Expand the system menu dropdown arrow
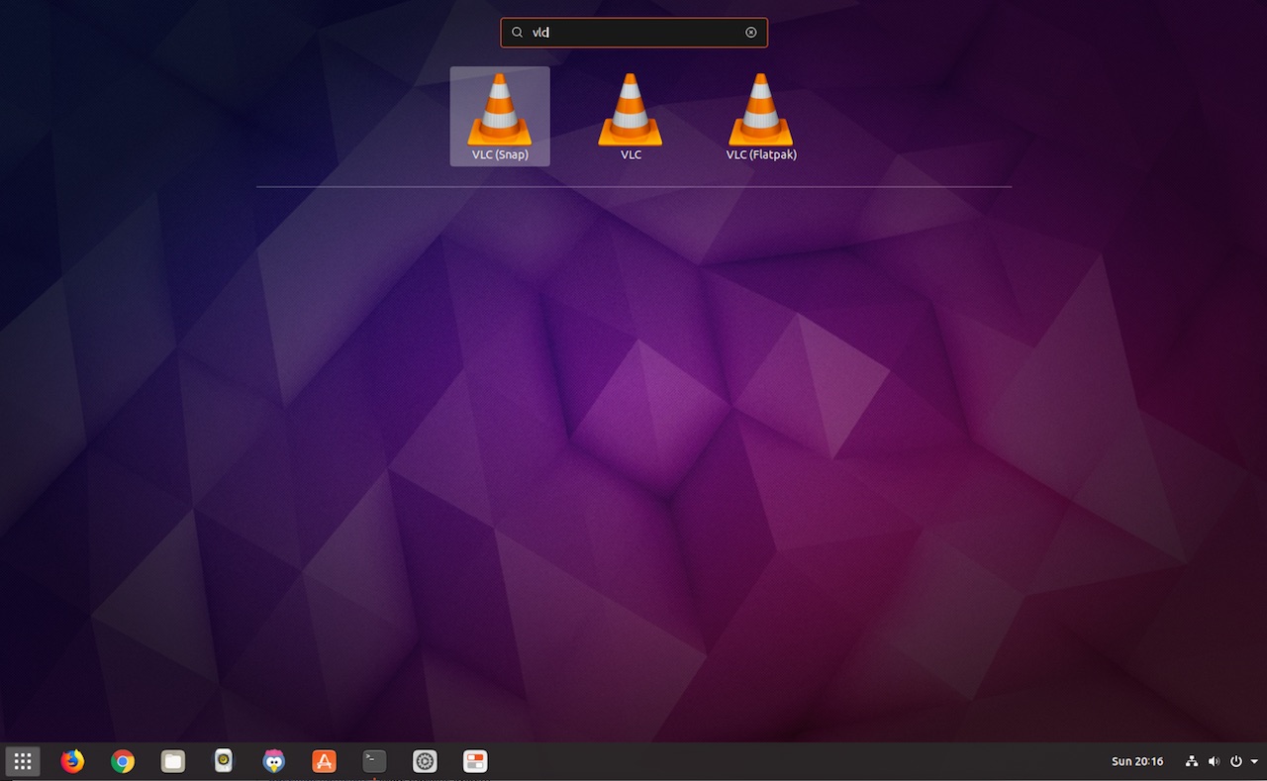The image size is (1267, 781). [x=1253, y=761]
